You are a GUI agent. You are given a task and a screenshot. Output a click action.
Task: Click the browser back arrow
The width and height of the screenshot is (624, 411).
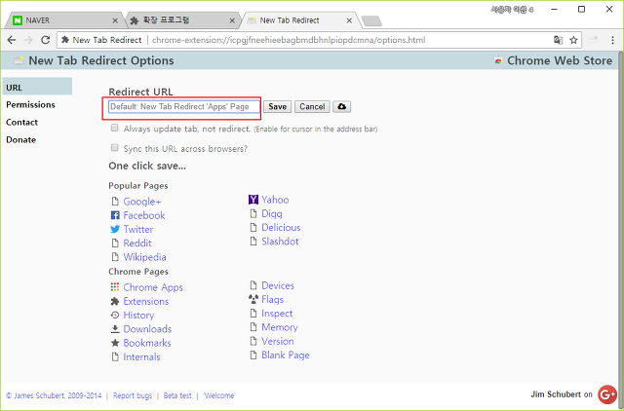[x=12, y=40]
